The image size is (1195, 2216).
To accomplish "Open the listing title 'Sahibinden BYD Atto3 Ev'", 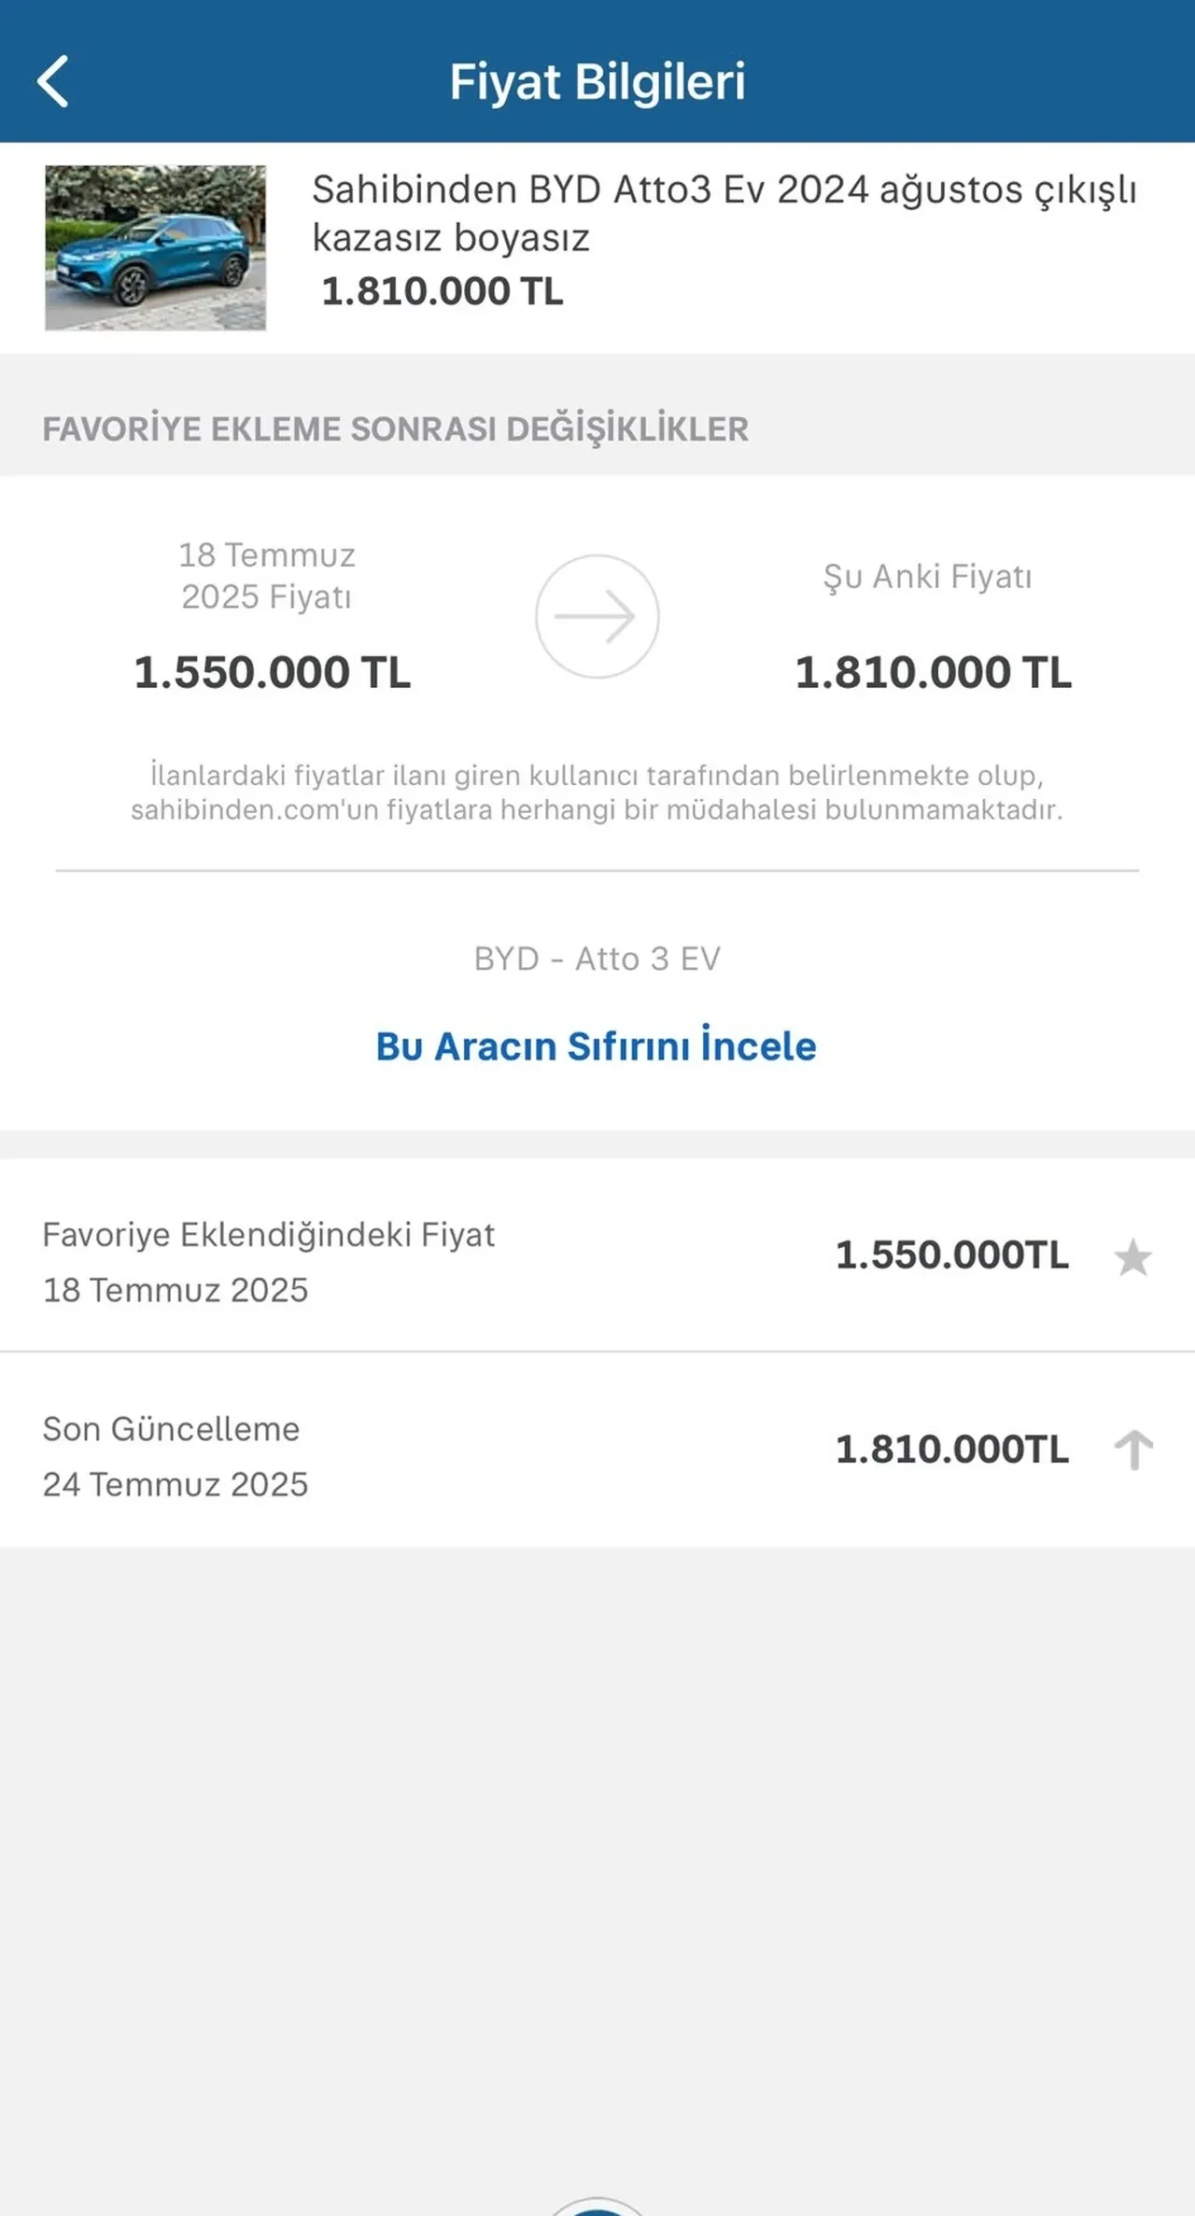I will coord(724,213).
